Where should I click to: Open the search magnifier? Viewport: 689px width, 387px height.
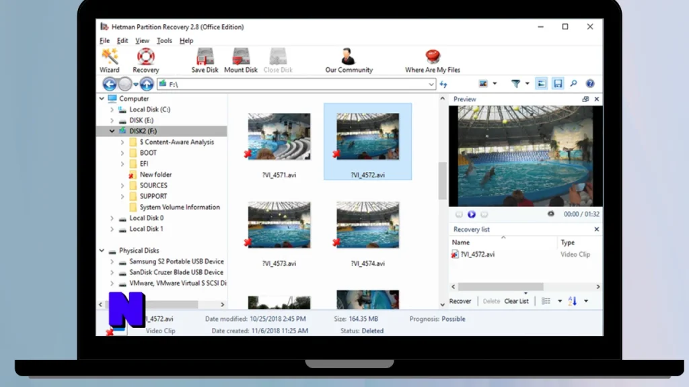(573, 83)
